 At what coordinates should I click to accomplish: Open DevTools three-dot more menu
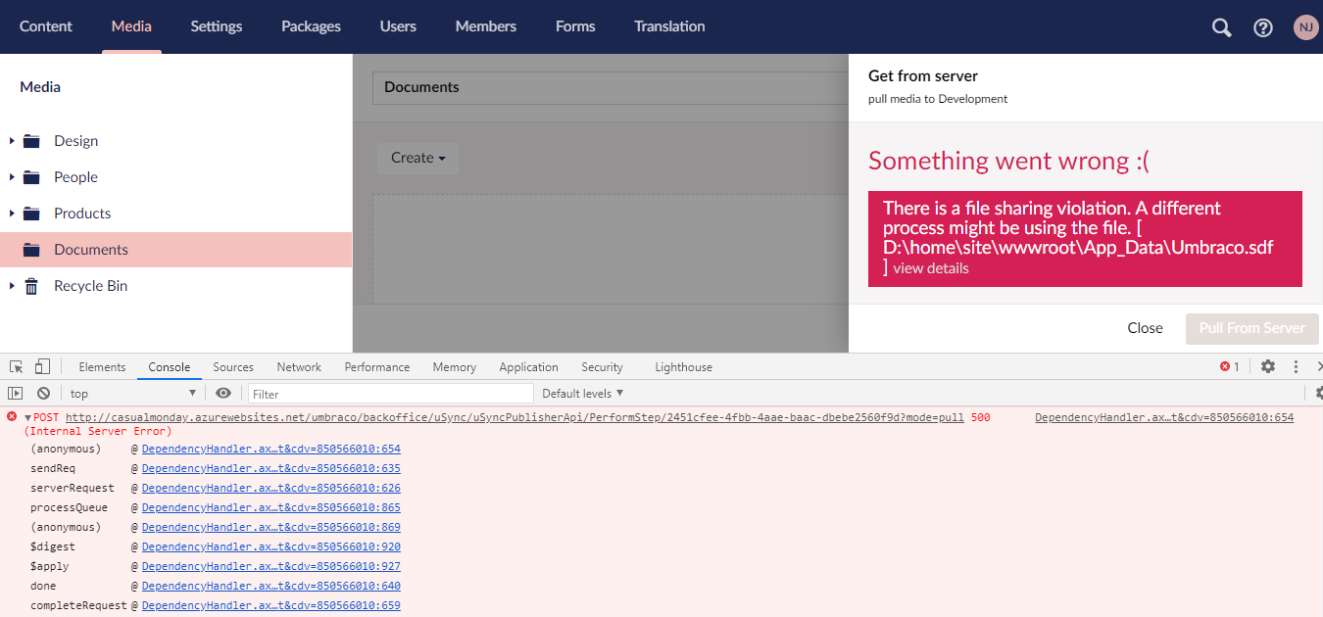pyautogui.click(x=1296, y=366)
